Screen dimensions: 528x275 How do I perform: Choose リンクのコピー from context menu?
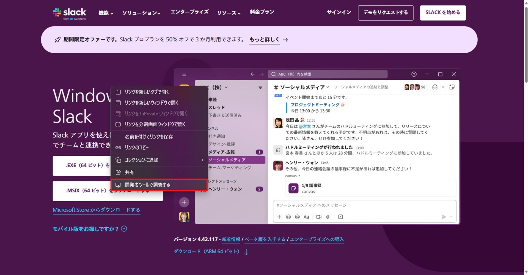point(159,147)
